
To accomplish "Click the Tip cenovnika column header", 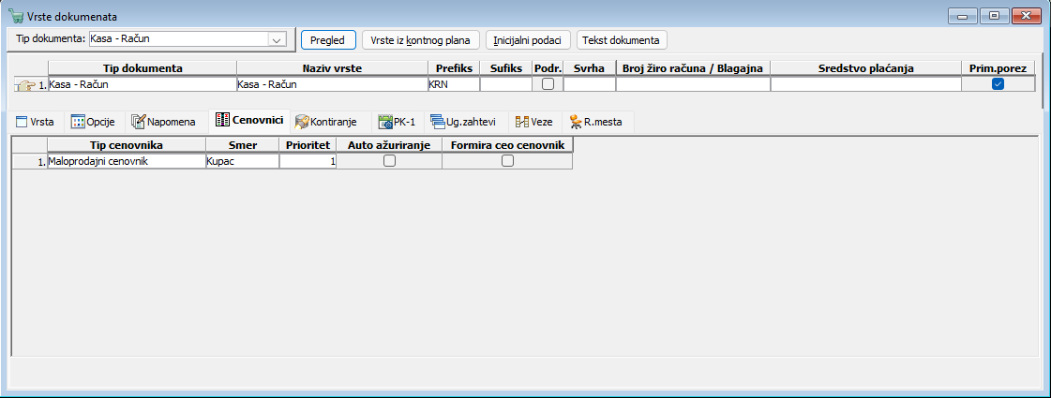I will [127, 144].
